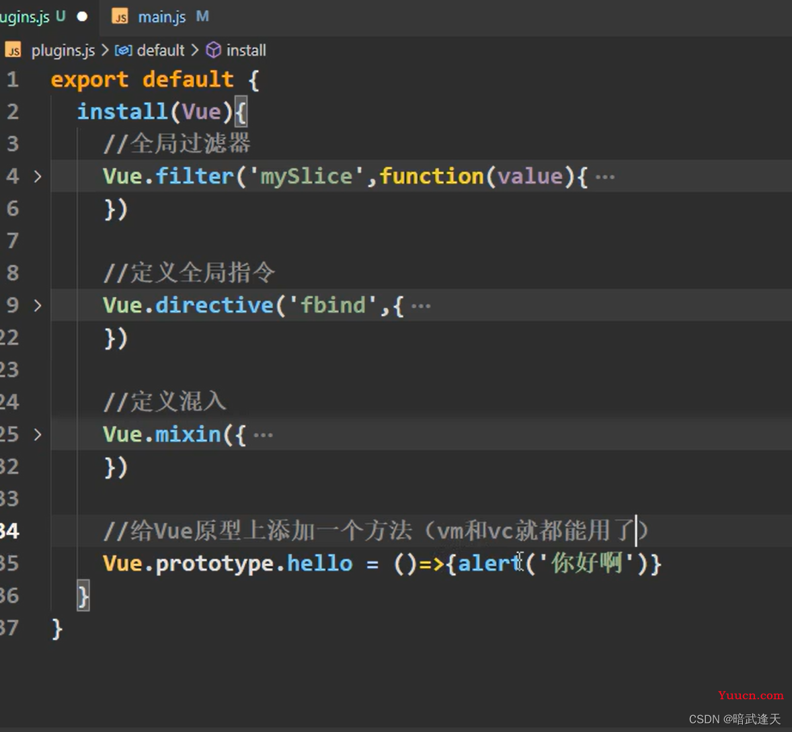The image size is (792, 732).
Task: Expand folded Vue.directive block at line 9
Action: (x=38, y=305)
